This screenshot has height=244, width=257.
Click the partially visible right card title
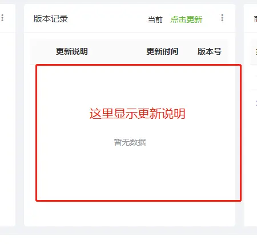tap(255, 19)
